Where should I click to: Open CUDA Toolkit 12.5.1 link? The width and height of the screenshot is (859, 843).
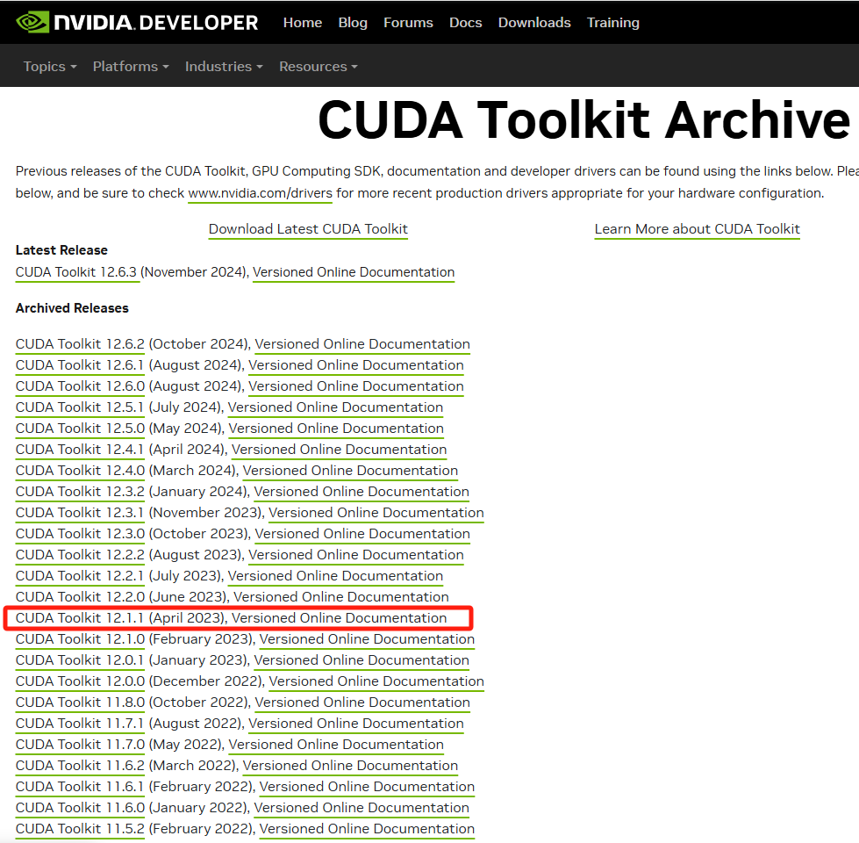pos(80,407)
